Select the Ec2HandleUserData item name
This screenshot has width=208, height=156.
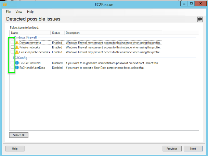point(32,68)
